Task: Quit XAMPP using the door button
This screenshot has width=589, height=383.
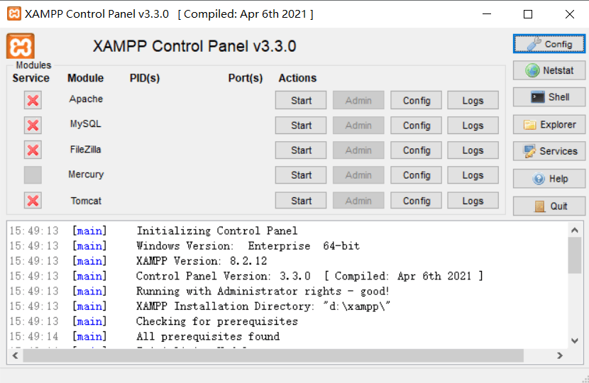Action: [549, 206]
